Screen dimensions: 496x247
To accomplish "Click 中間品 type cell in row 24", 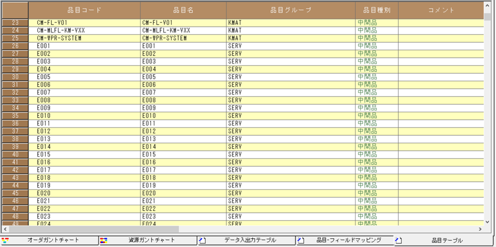I will pos(377,30).
